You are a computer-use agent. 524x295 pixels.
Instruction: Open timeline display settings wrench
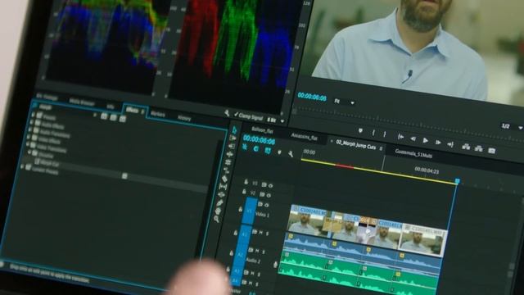pos(291,154)
